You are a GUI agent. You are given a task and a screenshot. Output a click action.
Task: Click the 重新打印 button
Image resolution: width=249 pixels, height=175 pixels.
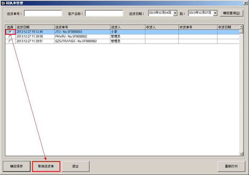point(231,166)
